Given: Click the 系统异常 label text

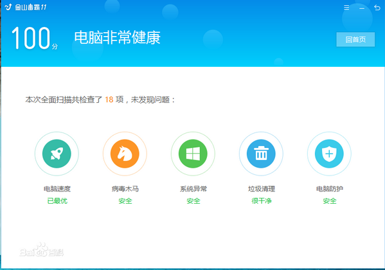Looking at the screenshot, I should (x=193, y=189).
